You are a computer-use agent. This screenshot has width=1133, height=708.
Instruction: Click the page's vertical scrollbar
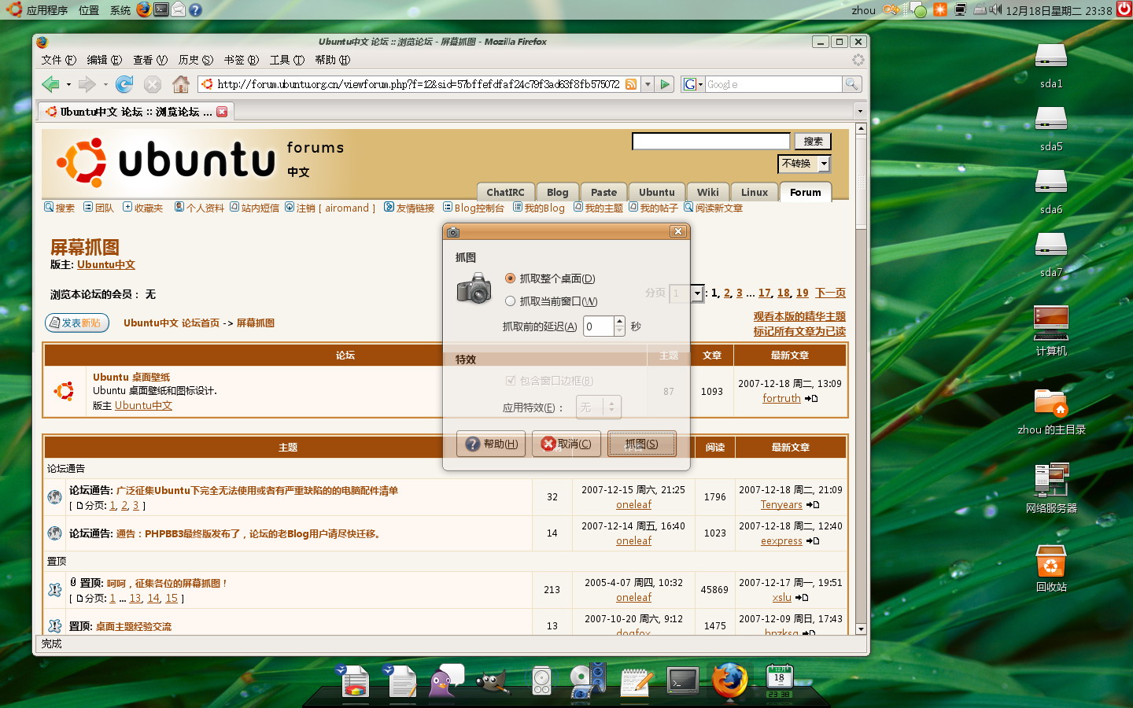[861, 378]
